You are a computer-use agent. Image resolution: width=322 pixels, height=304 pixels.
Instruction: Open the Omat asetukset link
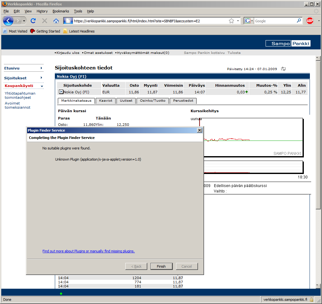(x=98, y=53)
